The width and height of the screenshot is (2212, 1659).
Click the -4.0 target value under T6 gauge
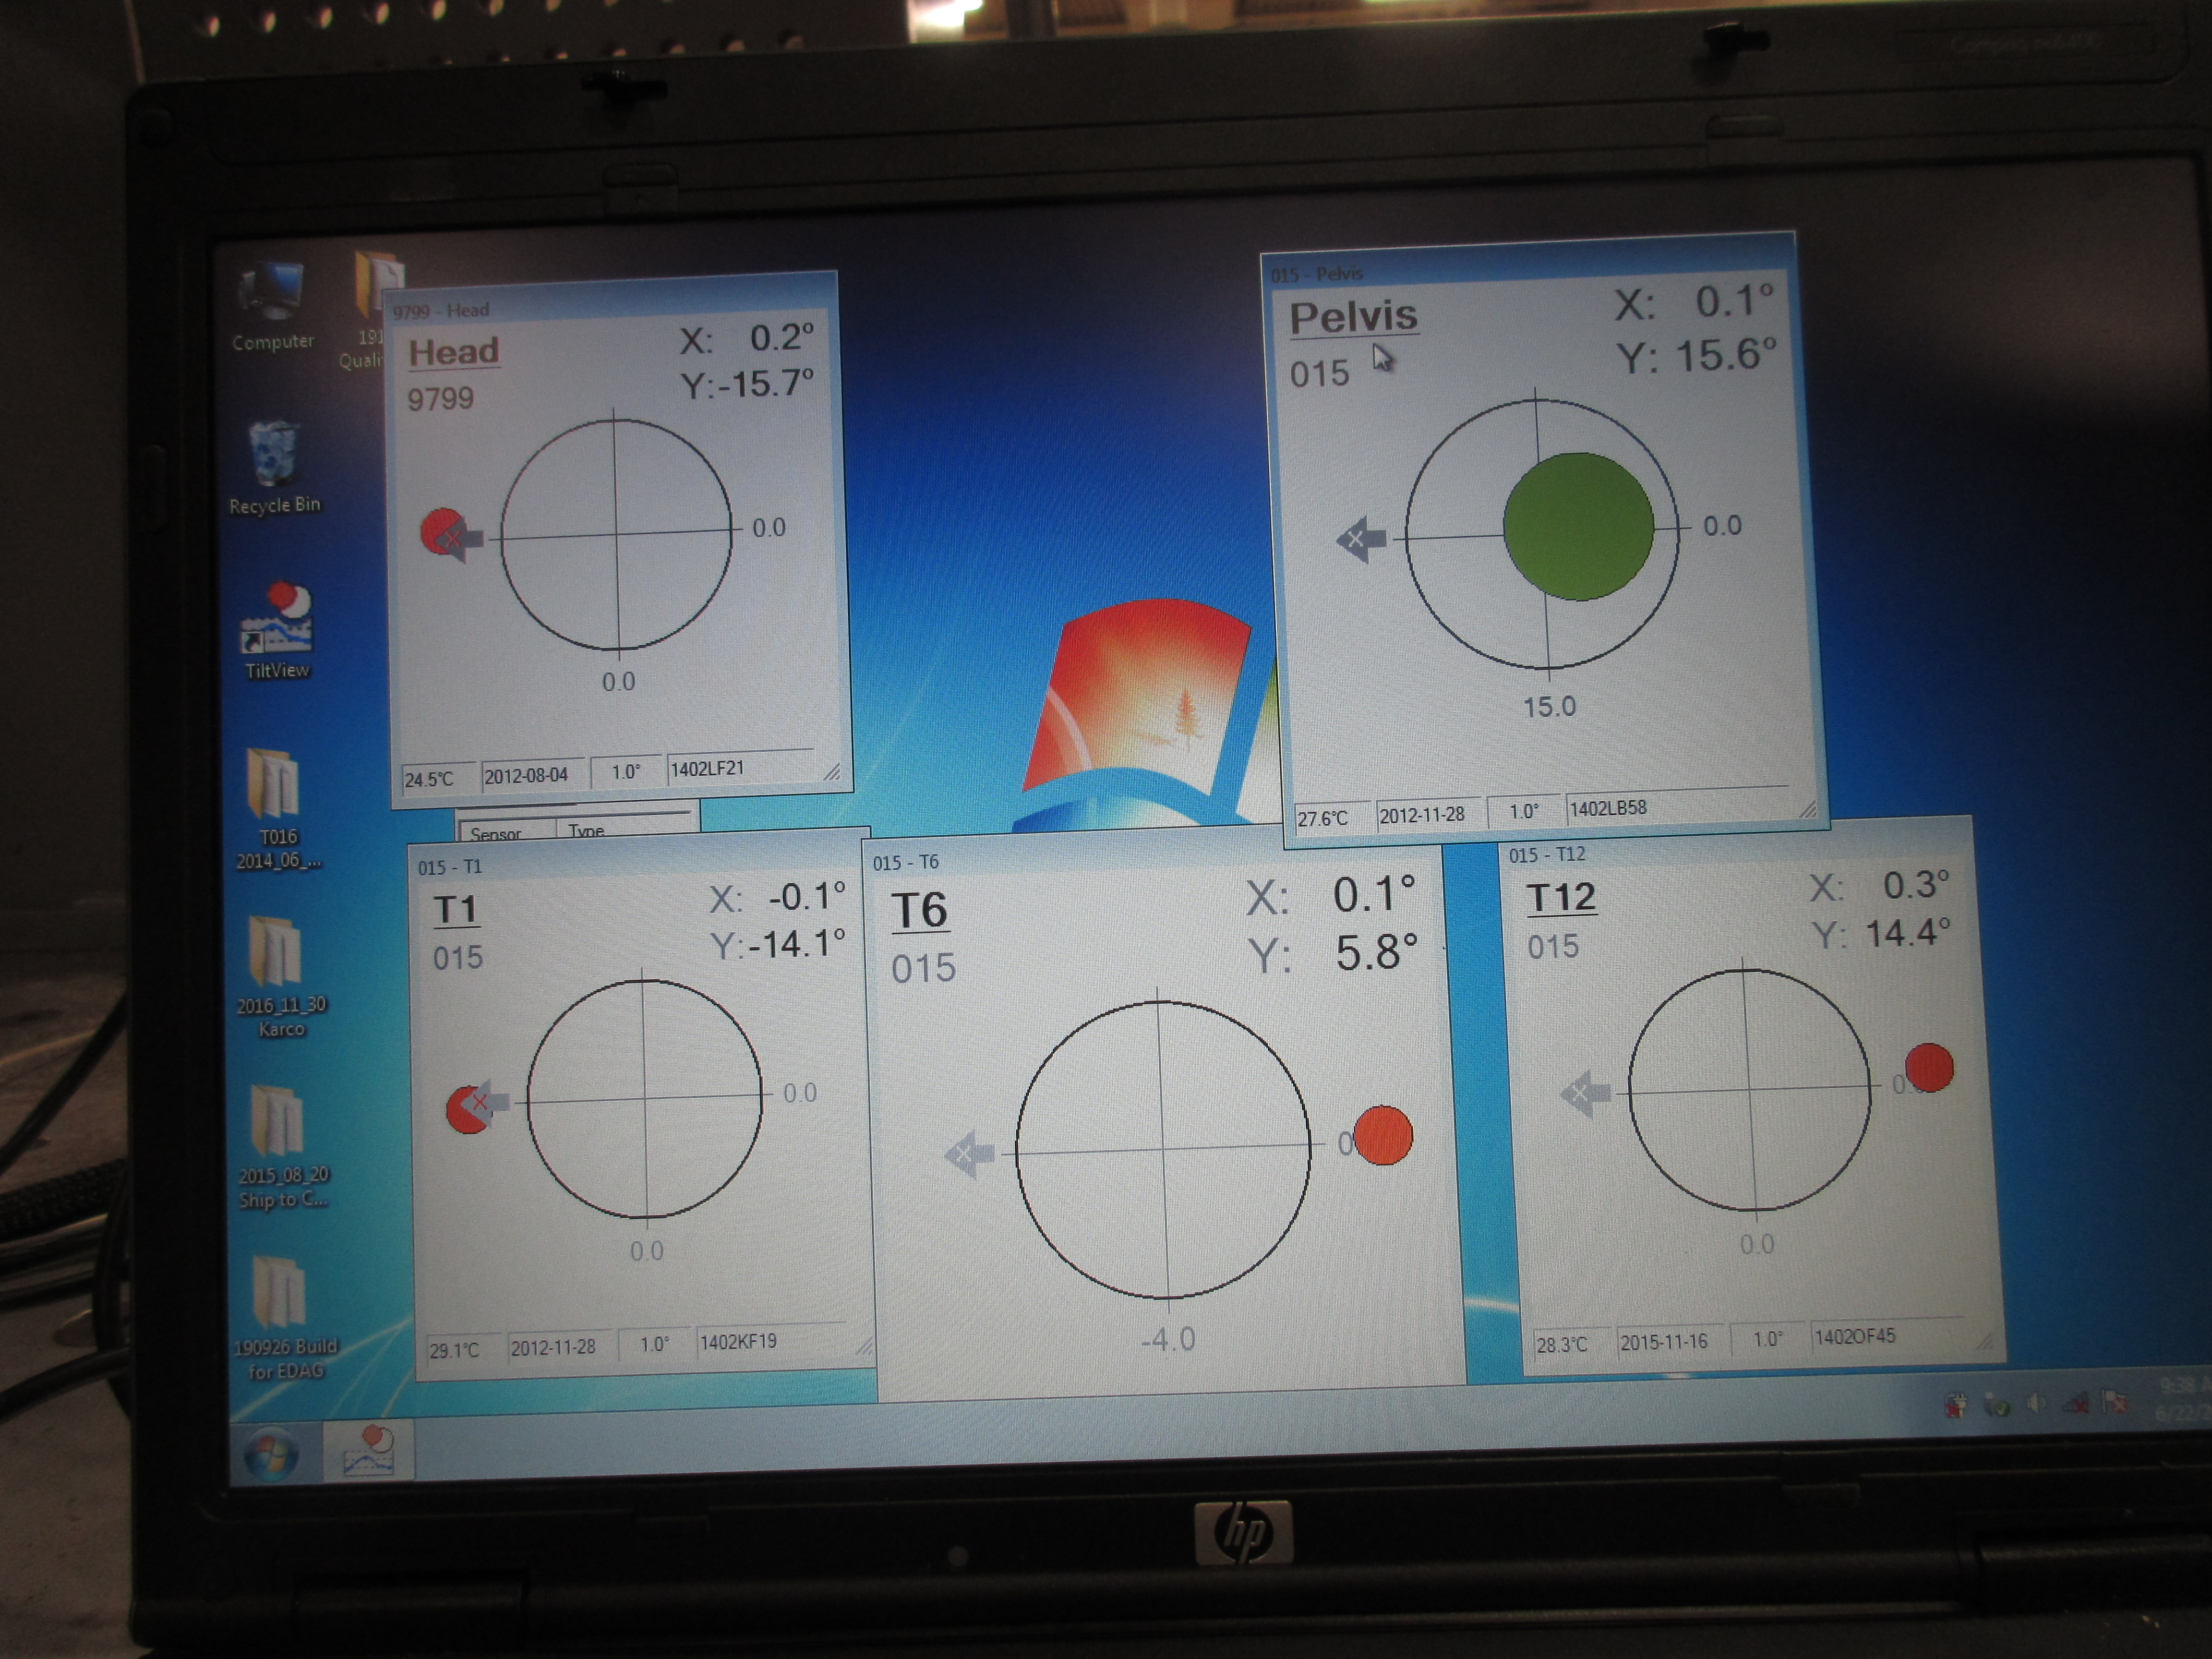[1168, 1339]
